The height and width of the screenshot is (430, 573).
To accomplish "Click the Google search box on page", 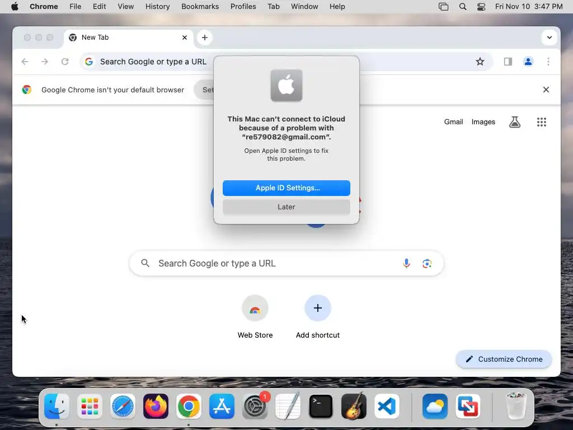I will [x=286, y=263].
